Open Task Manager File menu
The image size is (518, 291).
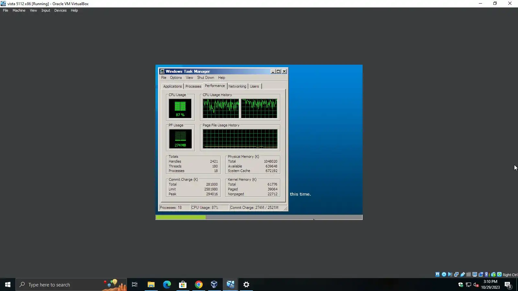(164, 78)
